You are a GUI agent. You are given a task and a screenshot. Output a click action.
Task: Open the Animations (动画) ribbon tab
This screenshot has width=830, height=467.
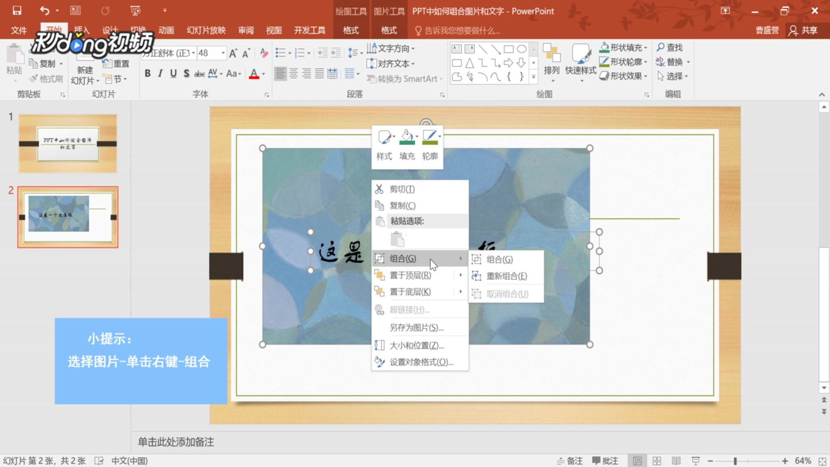tap(166, 30)
